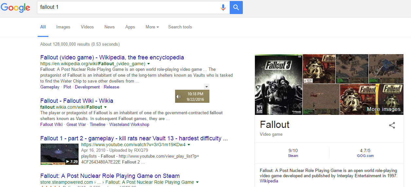Image resolution: width=411 pixels, height=187 pixels.
Task: Open the Plot sitelink
Action: (67, 87)
